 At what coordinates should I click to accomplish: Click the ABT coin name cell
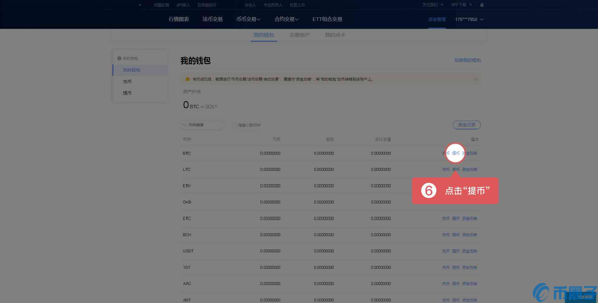pyautogui.click(x=187, y=300)
